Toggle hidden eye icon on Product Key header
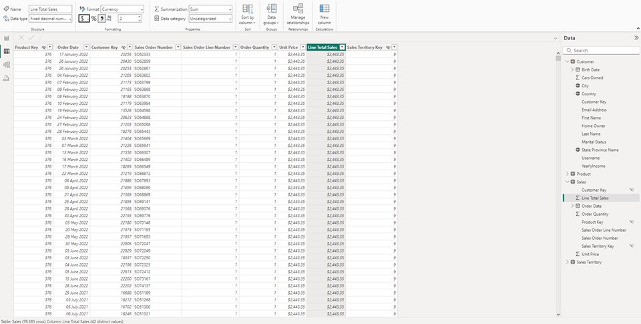This screenshot has width=641, height=324. [x=43, y=47]
